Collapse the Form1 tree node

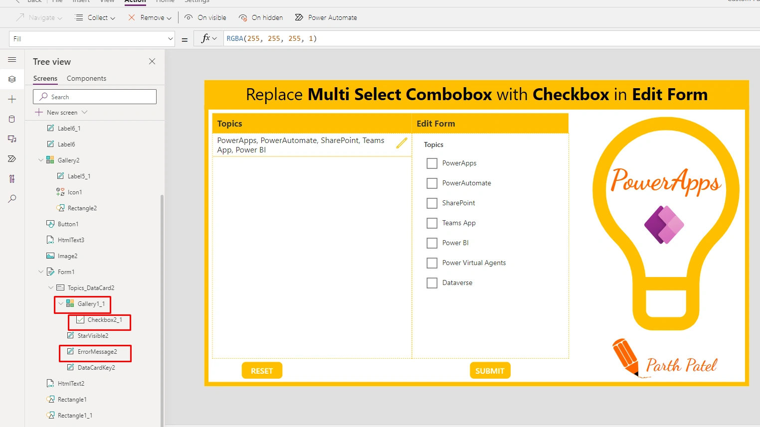coord(41,272)
